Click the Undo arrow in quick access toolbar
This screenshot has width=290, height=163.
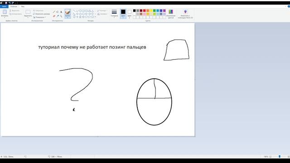pyautogui.click(x=10, y=3)
